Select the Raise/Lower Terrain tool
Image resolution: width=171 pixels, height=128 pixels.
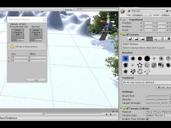[x=130, y=39]
